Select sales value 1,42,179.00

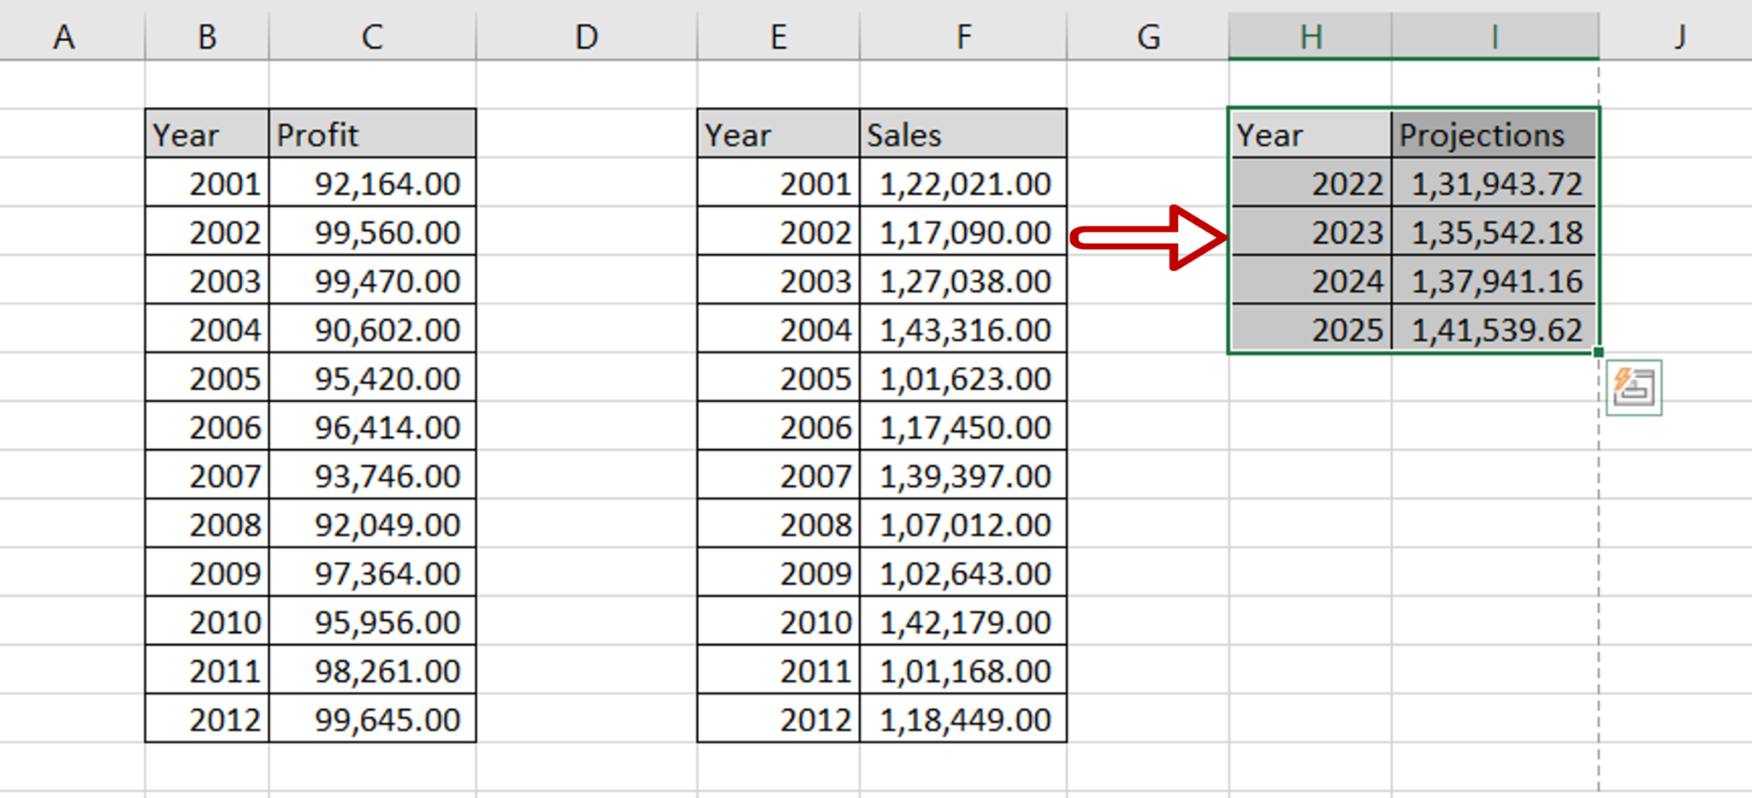963,621
